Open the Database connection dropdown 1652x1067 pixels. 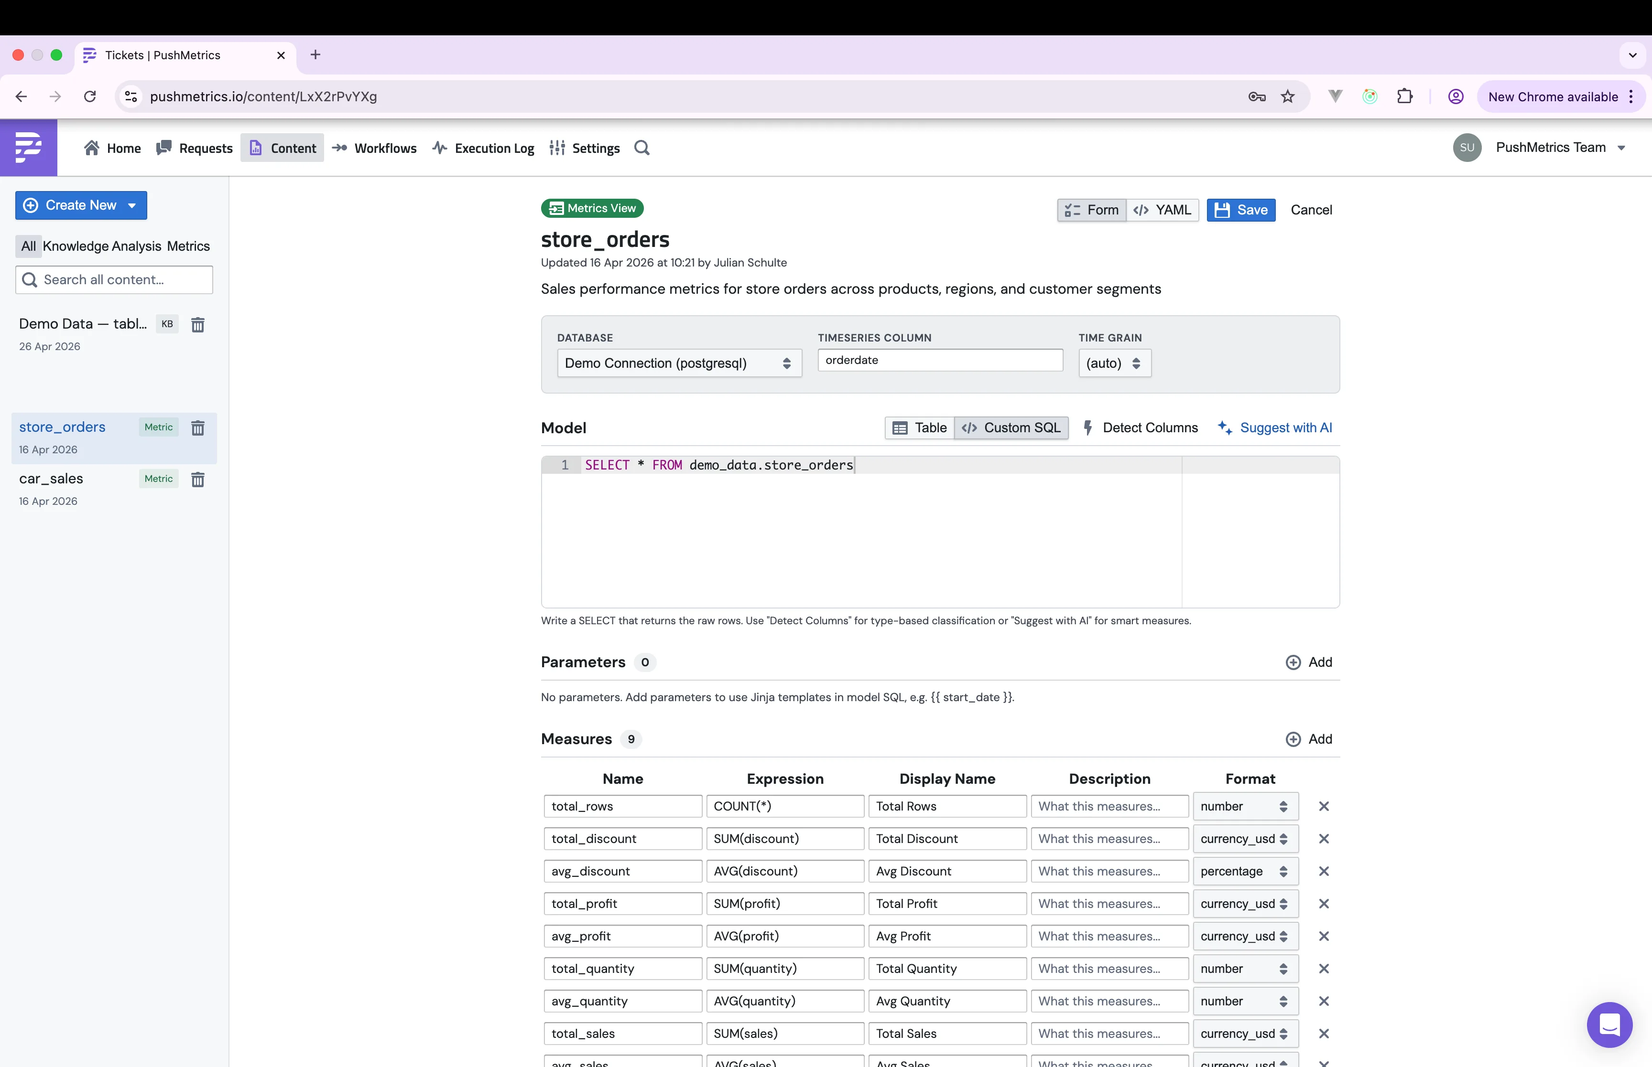[679, 363]
